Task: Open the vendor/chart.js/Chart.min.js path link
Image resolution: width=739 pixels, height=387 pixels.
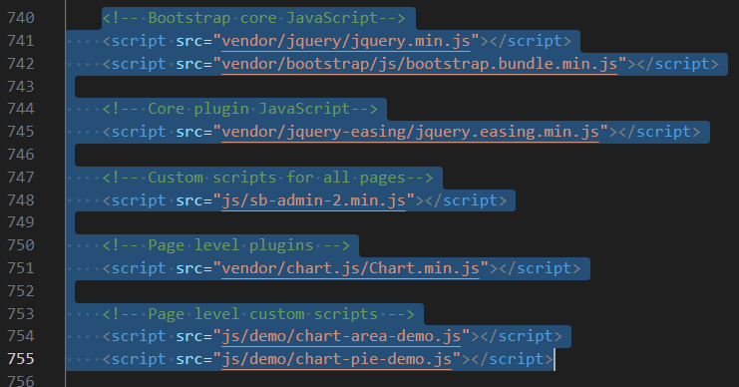Action: [351, 268]
